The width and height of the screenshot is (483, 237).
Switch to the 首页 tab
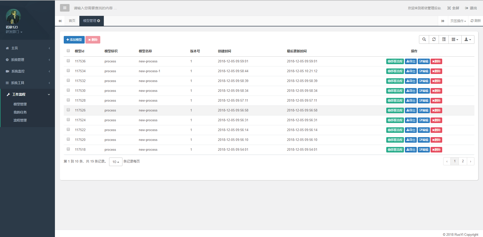(72, 21)
